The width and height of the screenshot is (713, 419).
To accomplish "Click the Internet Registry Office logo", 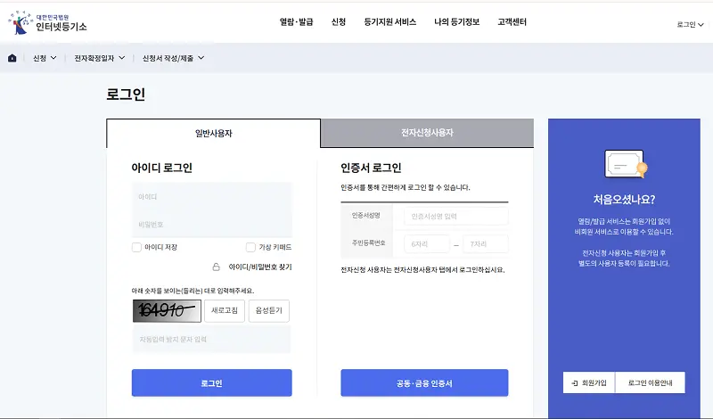I will (x=47, y=23).
